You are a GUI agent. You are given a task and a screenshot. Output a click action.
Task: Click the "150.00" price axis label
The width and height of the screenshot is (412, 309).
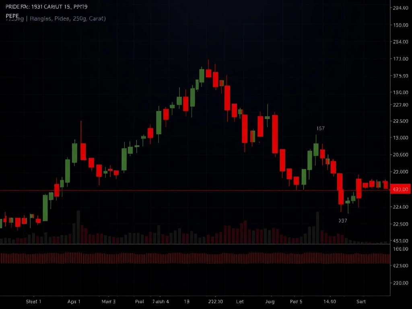pyautogui.click(x=401, y=25)
